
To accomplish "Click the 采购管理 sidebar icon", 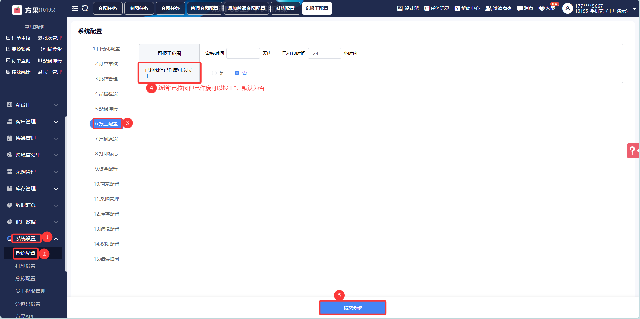I will pyautogui.click(x=10, y=172).
